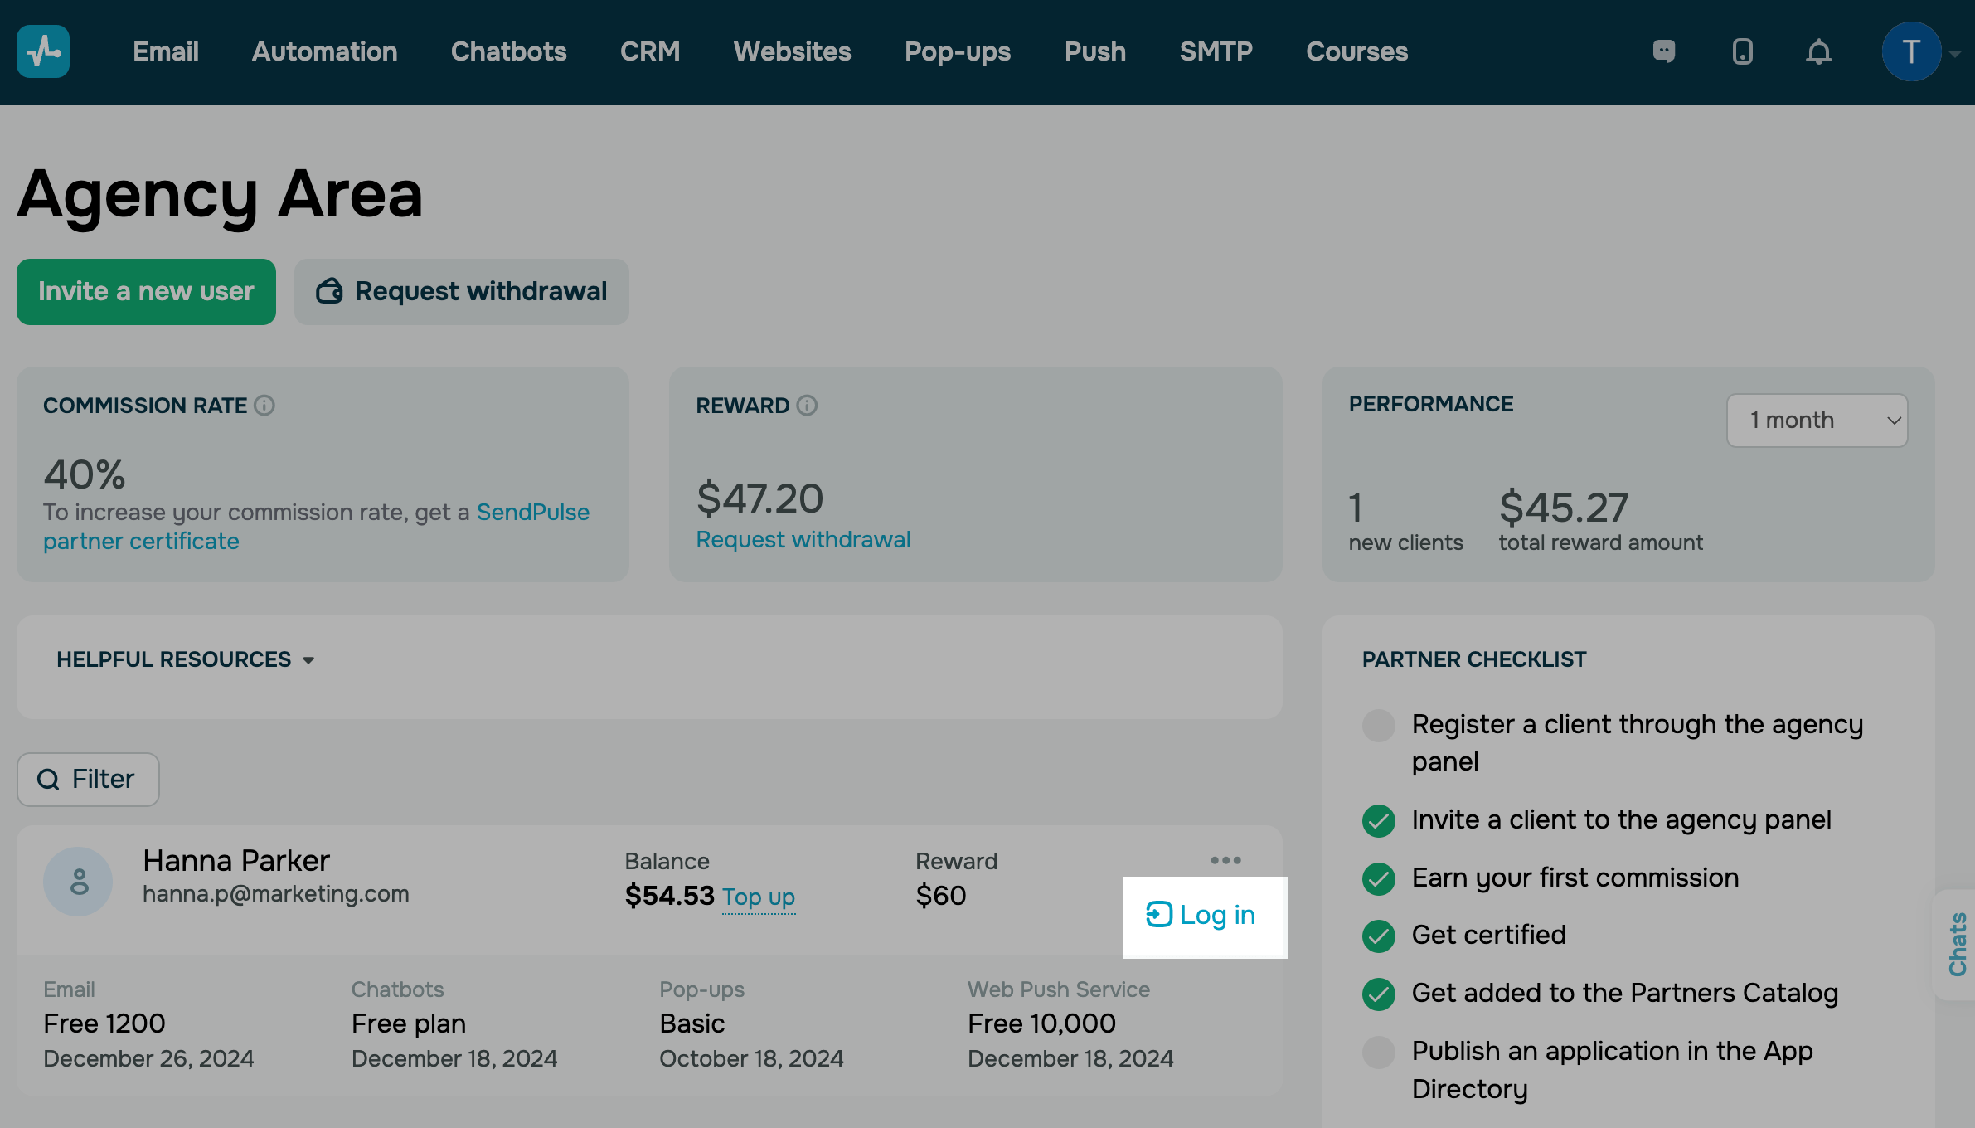
Task: Go to the SMTP section
Action: (1216, 51)
